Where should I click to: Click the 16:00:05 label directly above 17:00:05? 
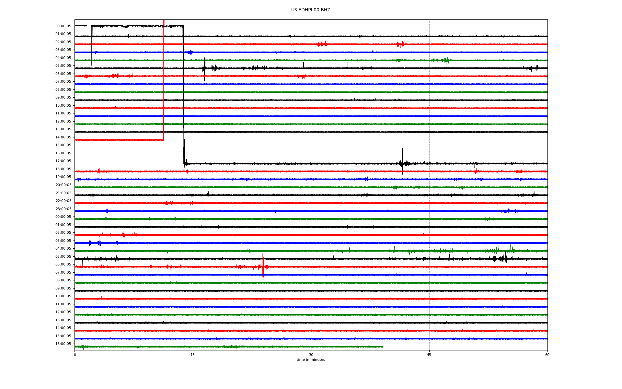coord(63,153)
